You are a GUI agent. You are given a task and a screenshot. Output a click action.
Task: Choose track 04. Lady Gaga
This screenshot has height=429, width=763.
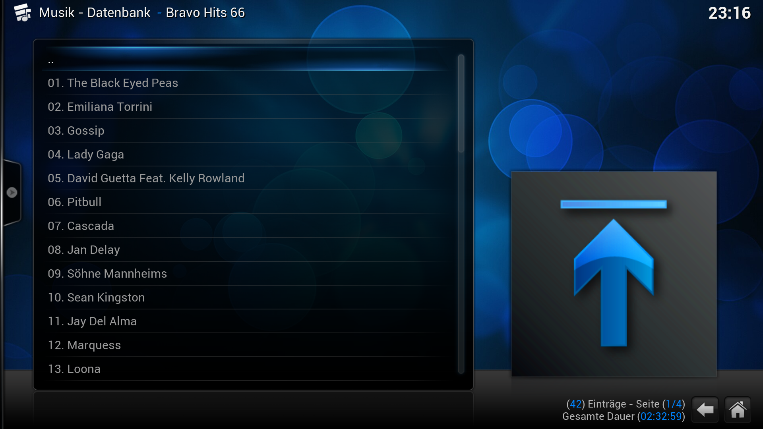pyautogui.click(x=246, y=155)
